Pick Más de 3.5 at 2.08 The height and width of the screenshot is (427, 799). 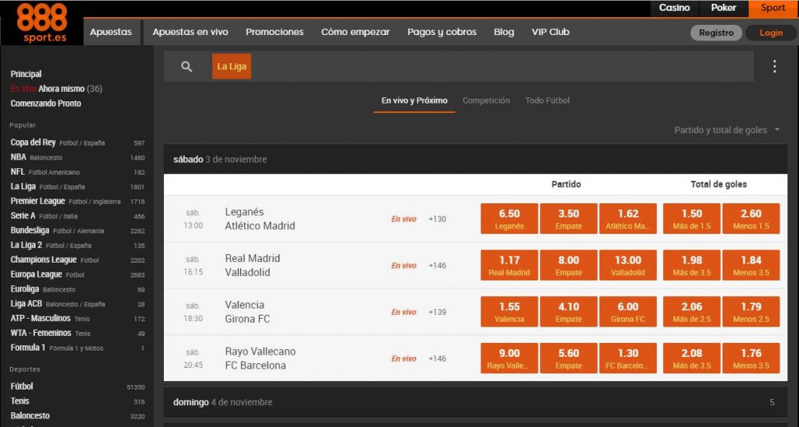click(x=691, y=358)
